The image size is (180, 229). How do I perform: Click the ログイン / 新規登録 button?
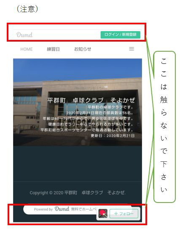(x=121, y=35)
